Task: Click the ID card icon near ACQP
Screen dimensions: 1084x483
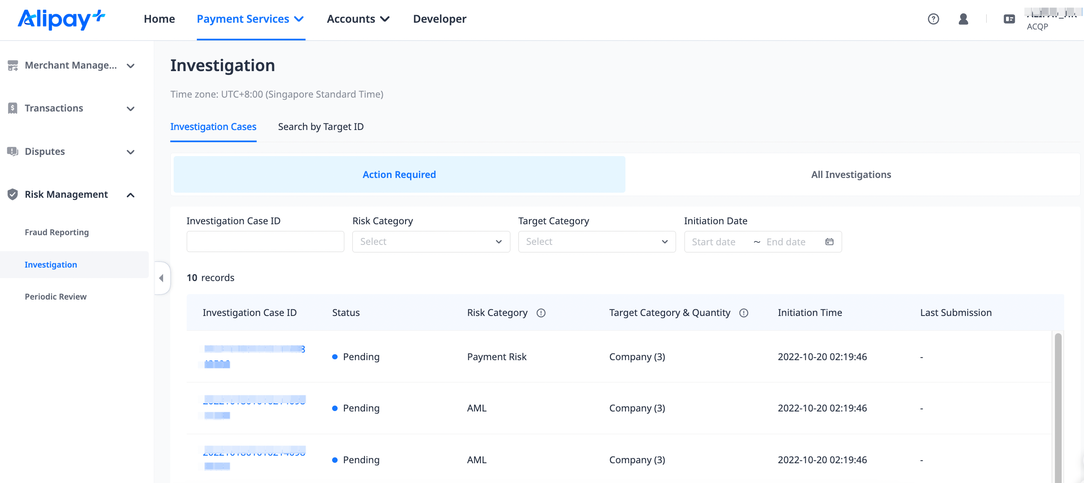Action: pyautogui.click(x=1009, y=19)
